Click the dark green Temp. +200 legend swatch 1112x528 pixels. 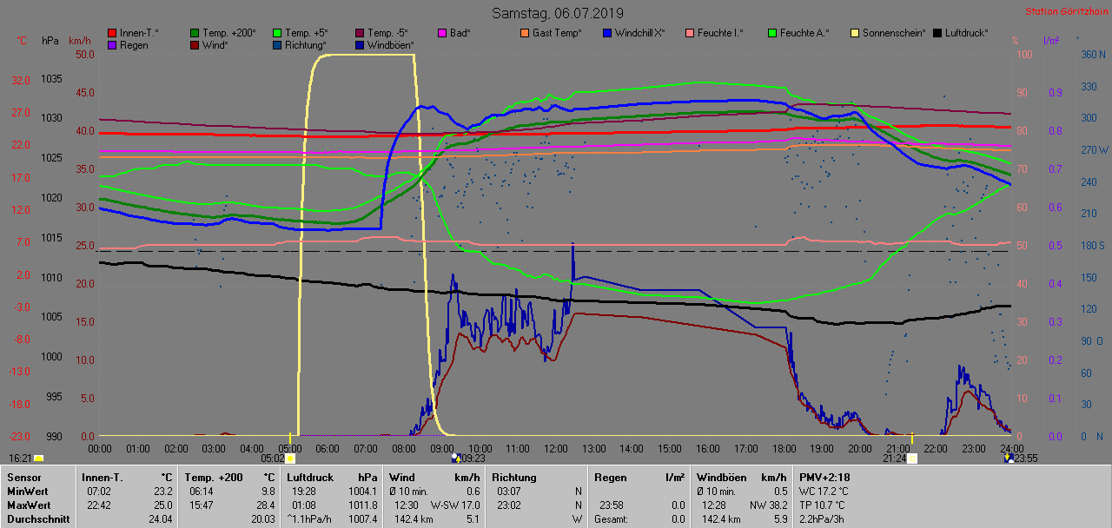tap(195, 33)
